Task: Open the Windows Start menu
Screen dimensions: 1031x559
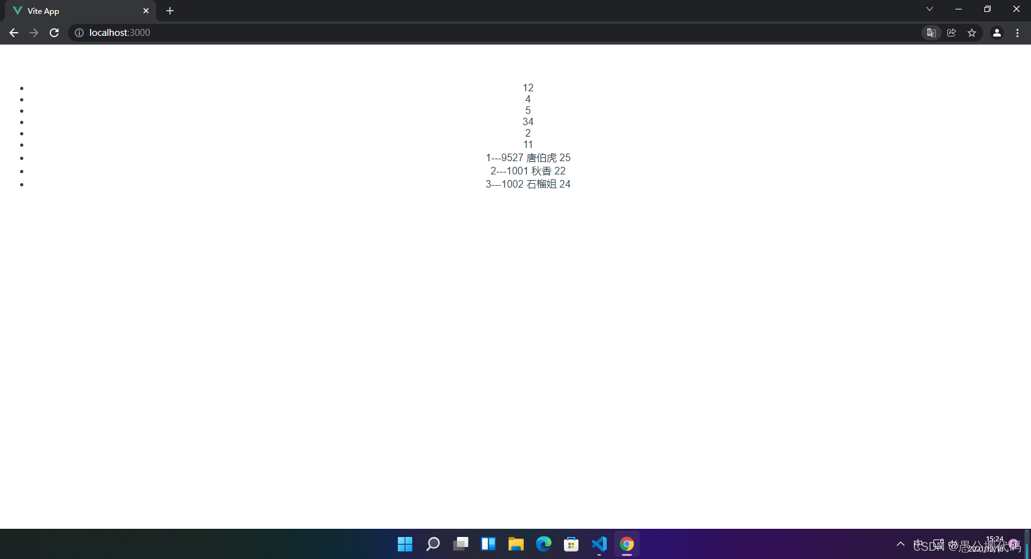Action: tap(405, 544)
